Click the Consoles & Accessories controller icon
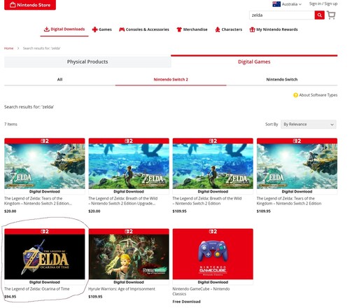This screenshot has width=350, height=308. (122, 29)
